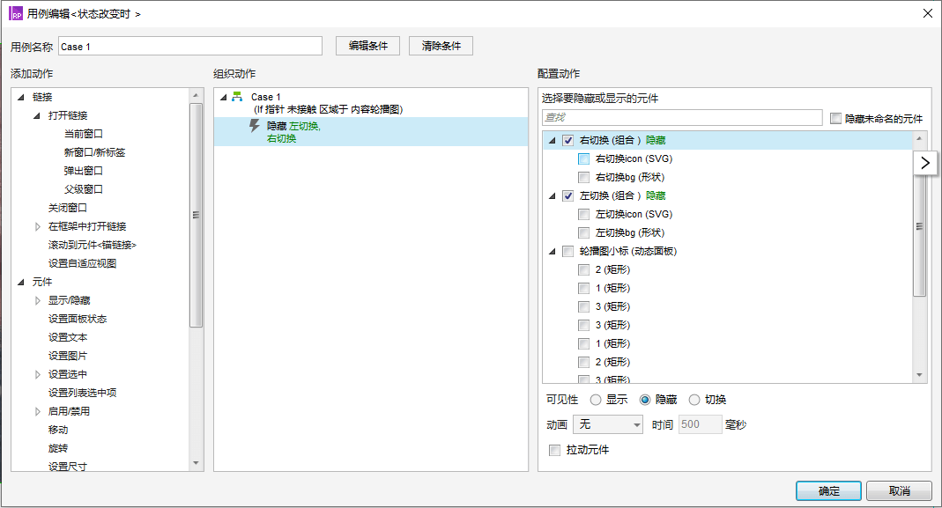The width and height of the screenshot is (942, 508).
Task: Open the 动画 dropdown
Action: 608,424
